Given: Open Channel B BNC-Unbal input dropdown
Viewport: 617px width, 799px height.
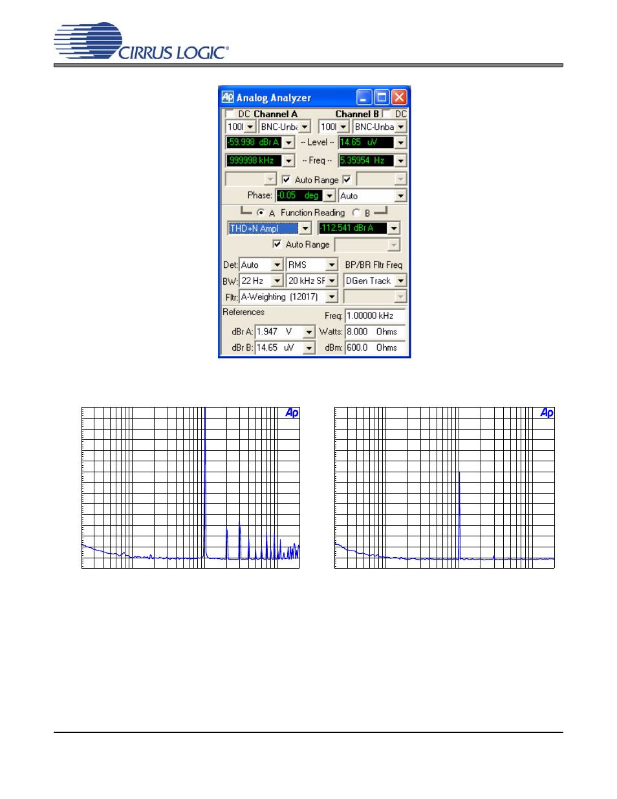Looking at the screenshot, I should 401,127.
